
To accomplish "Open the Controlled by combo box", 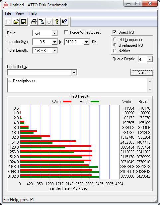I will (42, 72).
